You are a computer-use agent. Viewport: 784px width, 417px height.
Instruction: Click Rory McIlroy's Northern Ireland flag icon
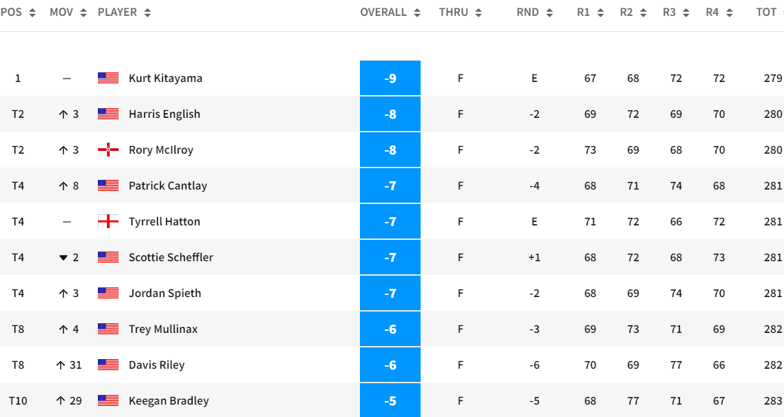click(x=108, y=150)
